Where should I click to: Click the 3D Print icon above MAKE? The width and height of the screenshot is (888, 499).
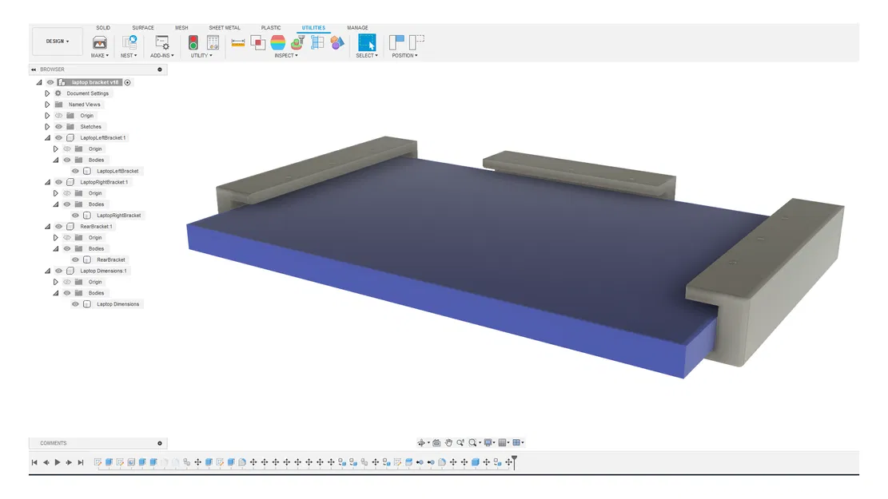100,43
